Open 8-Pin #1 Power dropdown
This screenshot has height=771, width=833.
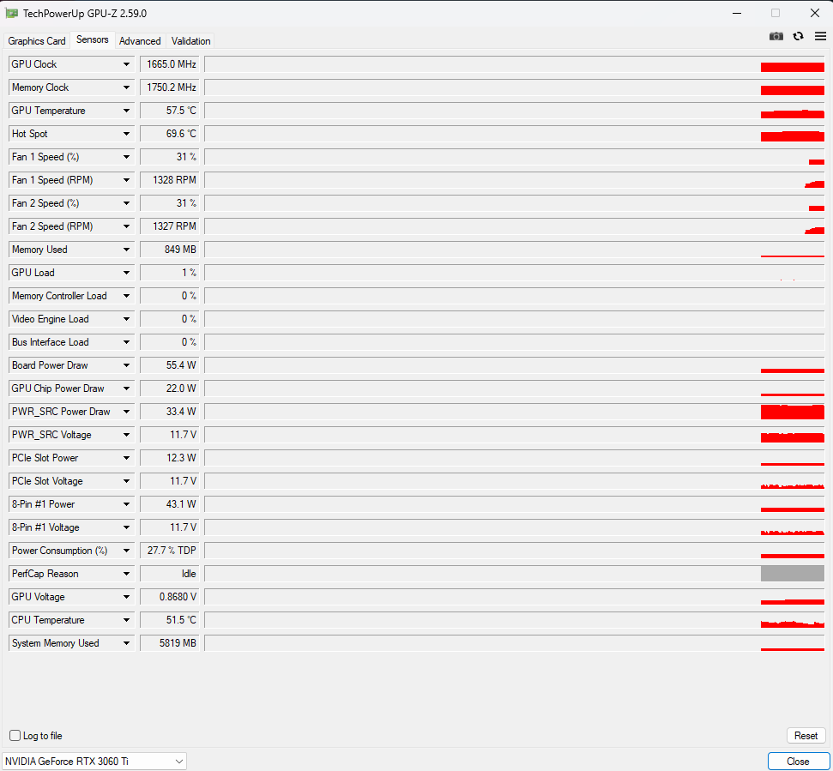126,504
